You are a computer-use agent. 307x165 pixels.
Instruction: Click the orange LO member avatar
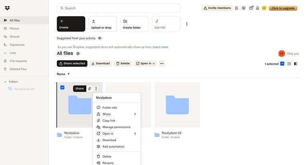coord(281,54)
